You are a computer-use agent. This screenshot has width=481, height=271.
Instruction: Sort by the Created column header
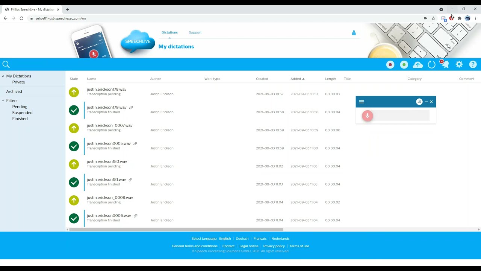262,79
